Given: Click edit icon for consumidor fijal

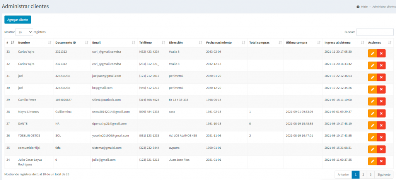Looking at the screenshot, I should coord(372,149).
